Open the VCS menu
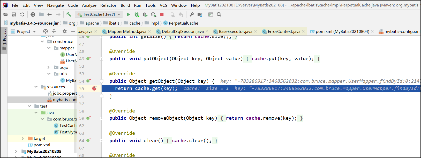Viewport: 421px width, 158px height. (163, 5)
